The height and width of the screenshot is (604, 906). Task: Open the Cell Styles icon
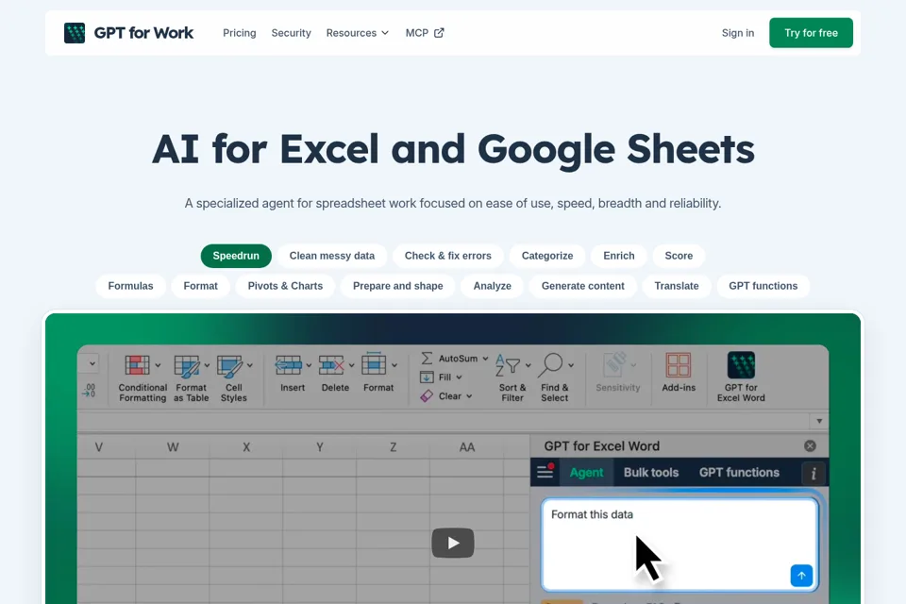pyautogui.click(x=229, y=365)
